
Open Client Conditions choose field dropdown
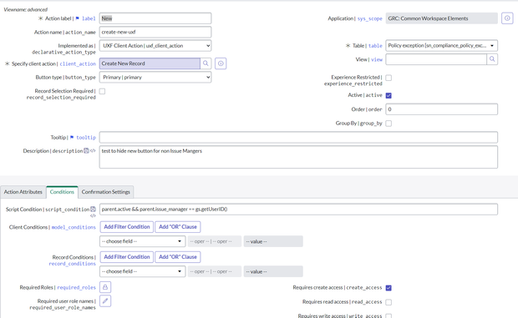[x=142, y=241]
